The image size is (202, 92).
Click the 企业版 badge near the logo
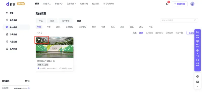coord(21,4)
